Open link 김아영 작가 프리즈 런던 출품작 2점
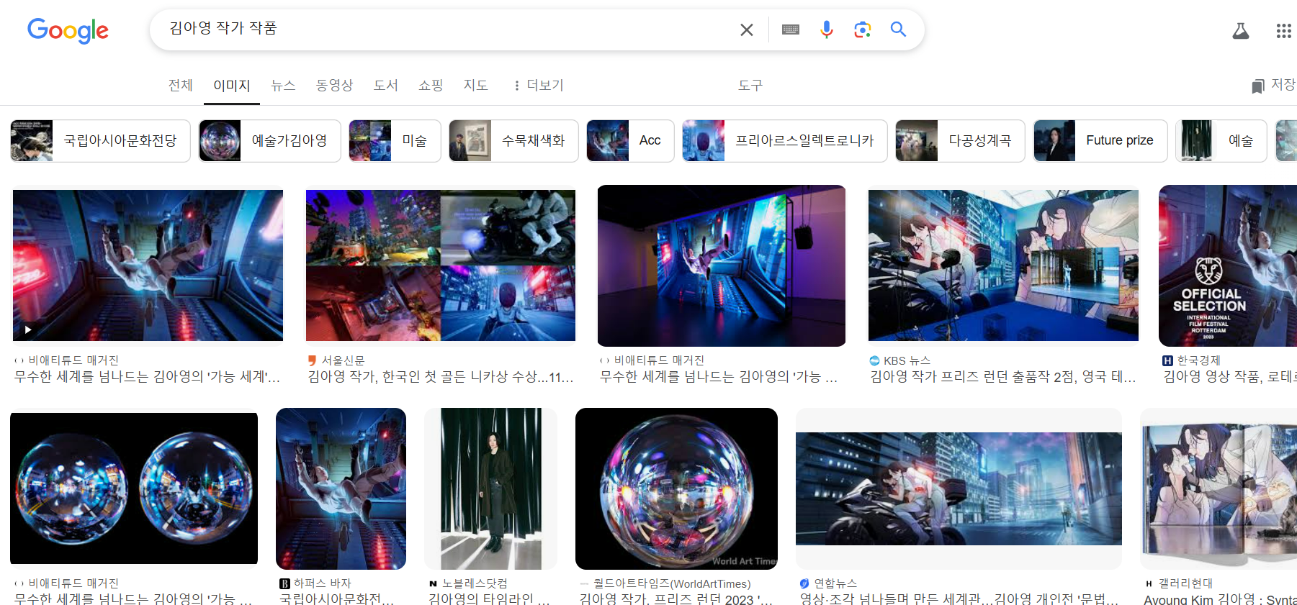This screenshot has width=1297, height=605. (1002, 376)
